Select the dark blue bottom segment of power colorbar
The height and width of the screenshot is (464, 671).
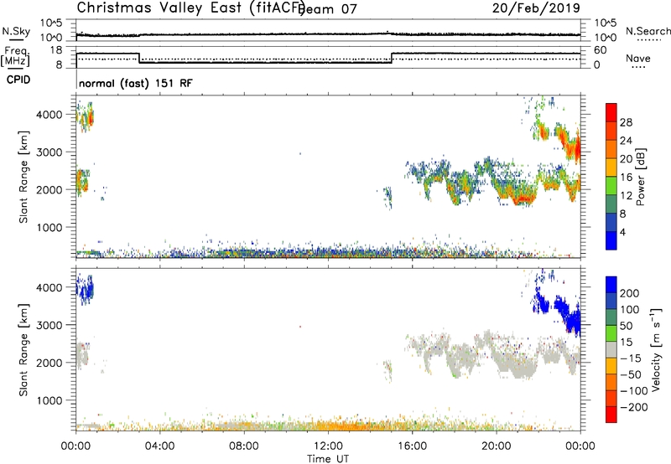[x=611, y=240]
